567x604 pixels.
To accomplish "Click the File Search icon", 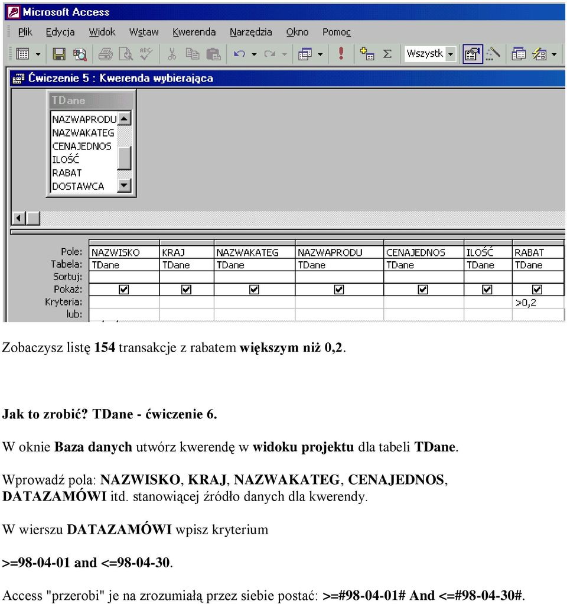I will (x=80, y=54).
